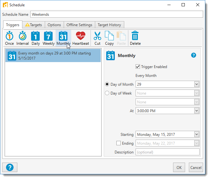210x179 pixels.
Task: Uncheck the Trigger Enabled checkbox
Action: [138, 66]
